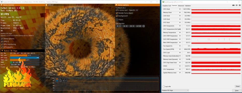Click GPU-Z screenshot camera icon

(x=233, y=5)
